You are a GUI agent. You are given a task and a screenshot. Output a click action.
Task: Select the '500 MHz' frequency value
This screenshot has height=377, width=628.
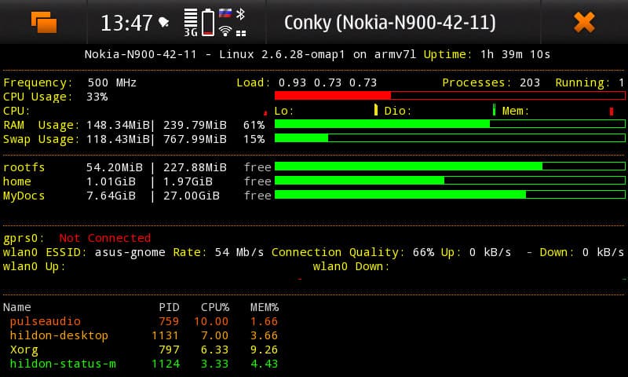[111, 83]
